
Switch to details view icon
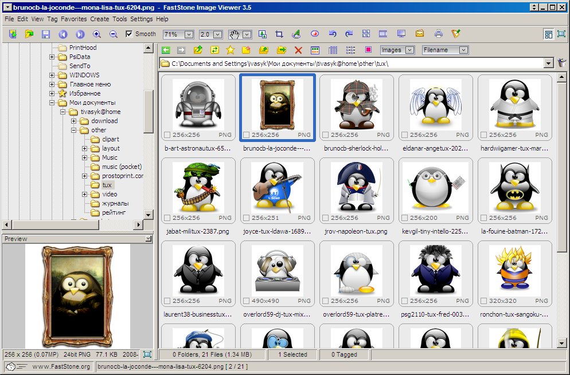coord(333,50)
